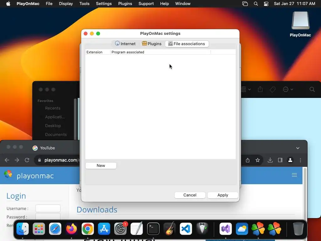321x241 pixels.
Task: Open Bartender tuxedo icon in the Dock
Action: tap(202, 229)
